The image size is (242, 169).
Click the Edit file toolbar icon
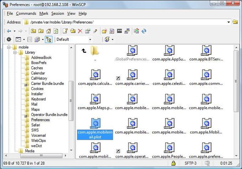[65, 31]
